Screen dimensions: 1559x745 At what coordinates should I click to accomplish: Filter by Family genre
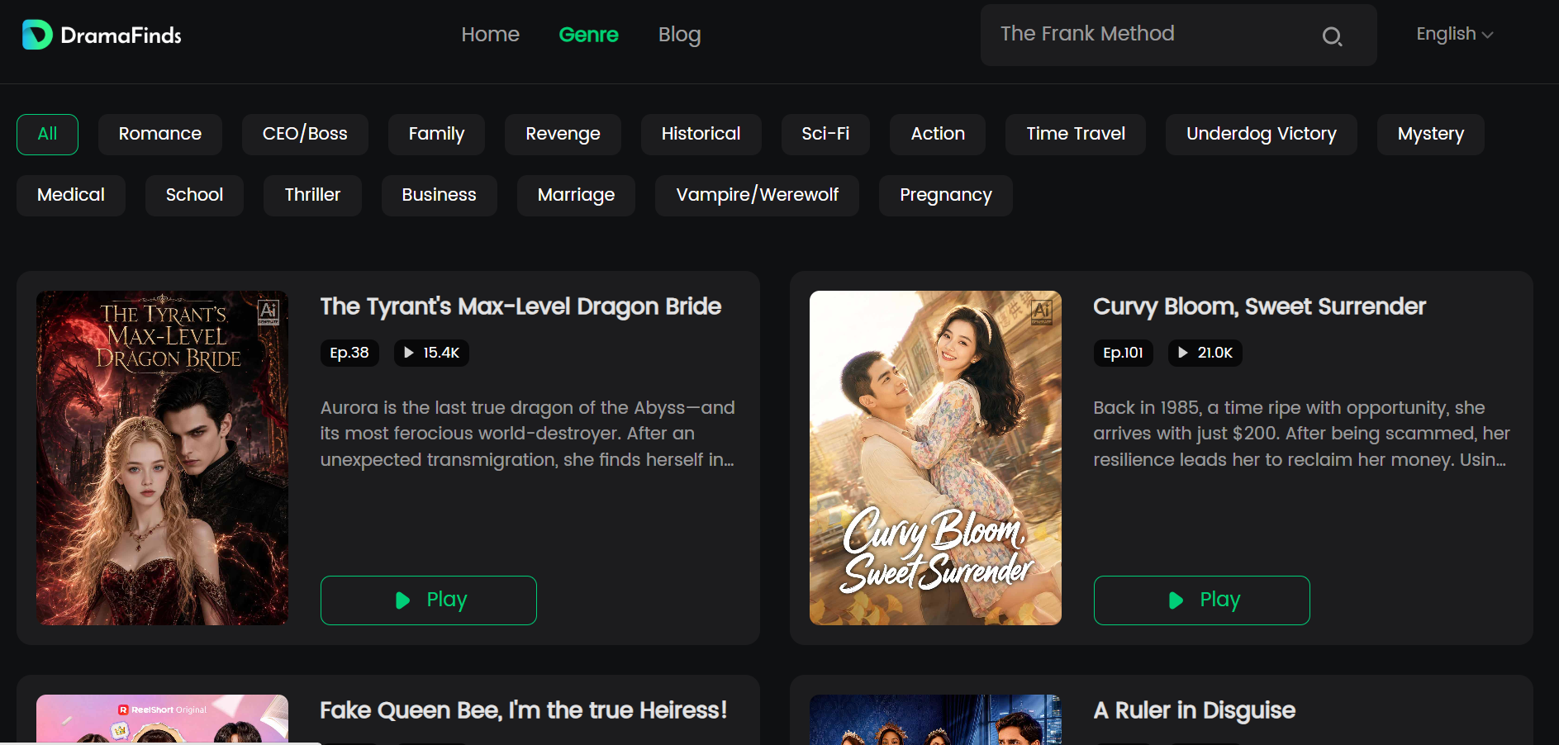(x=436, y=135)
